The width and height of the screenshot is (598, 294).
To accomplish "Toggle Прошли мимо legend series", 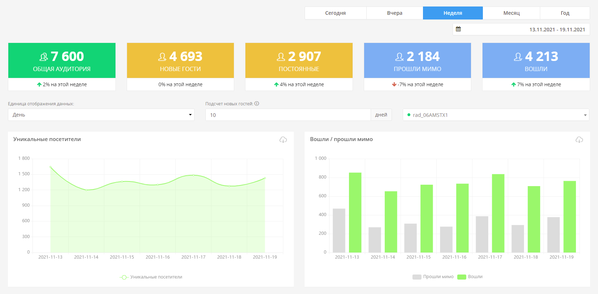I will coord(433,277).
